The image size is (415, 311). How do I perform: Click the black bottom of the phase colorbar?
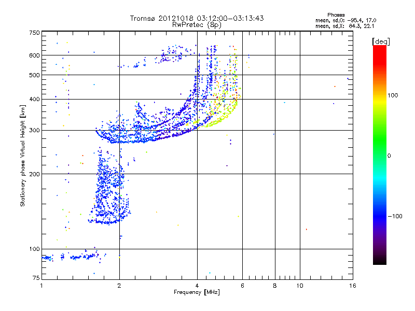click(380, 261)
